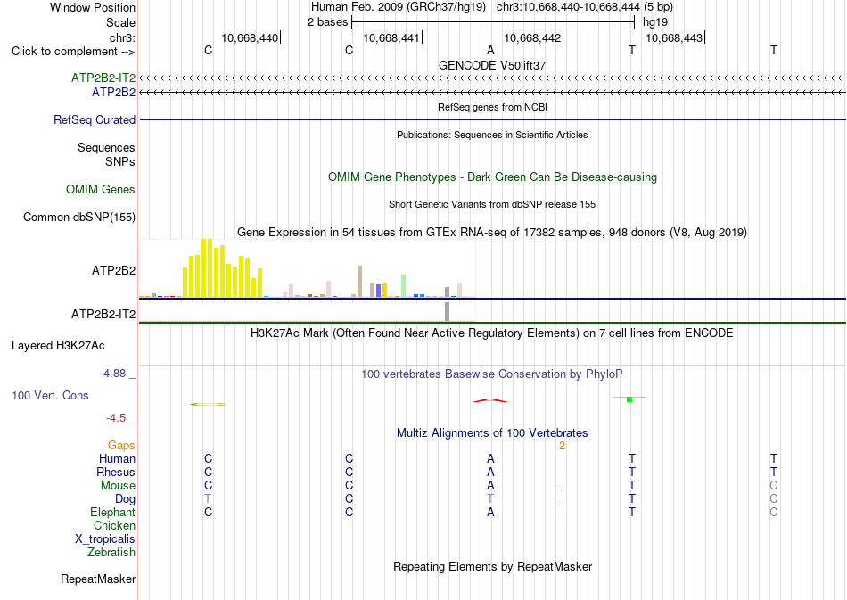The width and height of the screenshot is (847, 600).
Task: Select the X_tropicalis alignment row label
Action: point(105,539)
